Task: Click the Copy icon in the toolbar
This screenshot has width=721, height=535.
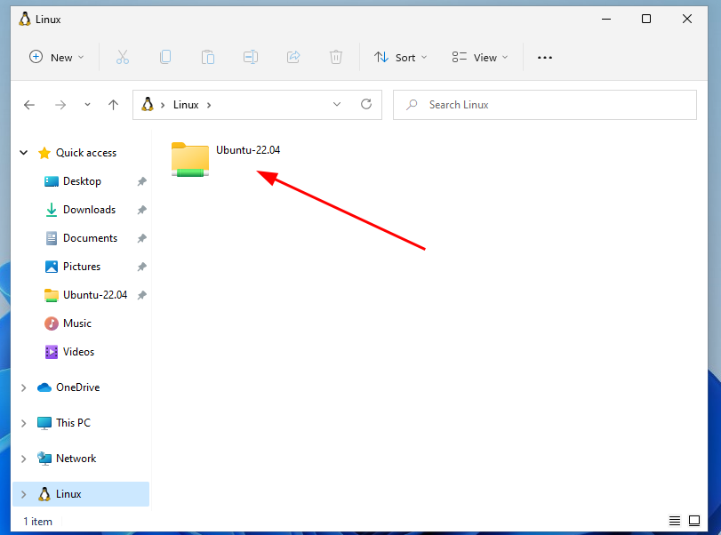Action: (x=165, y=57)
